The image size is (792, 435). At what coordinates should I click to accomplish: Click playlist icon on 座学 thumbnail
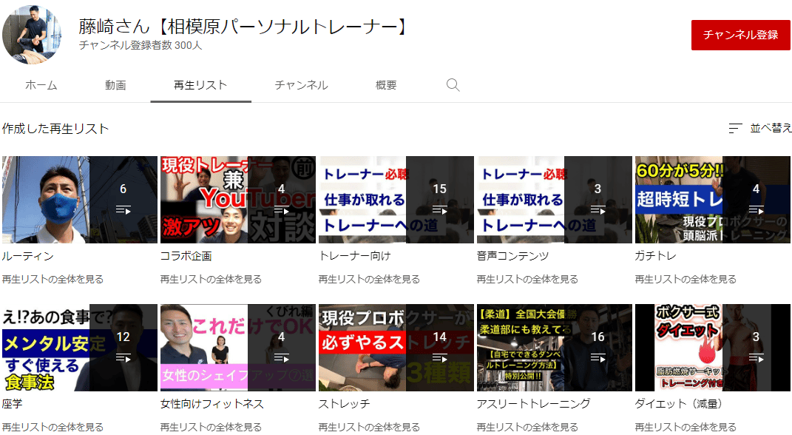[x=123, y=358]
